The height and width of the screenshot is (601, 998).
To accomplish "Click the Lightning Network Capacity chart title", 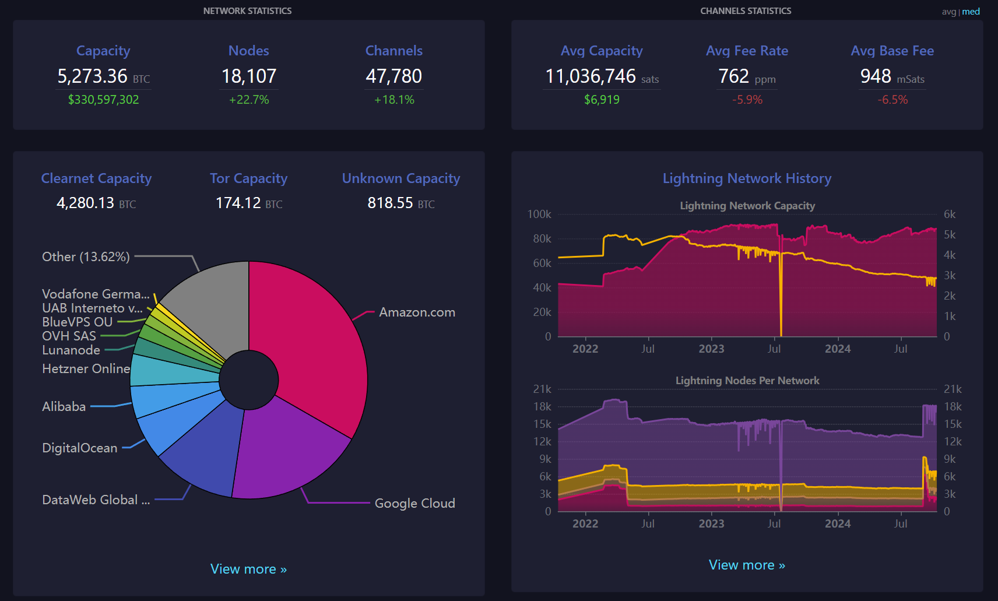I will tap(747, 206).
